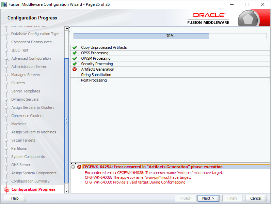Select Assign Servers to Machines step
The height and width of the screenshot is (204, 271).
(x=34, y=132)
